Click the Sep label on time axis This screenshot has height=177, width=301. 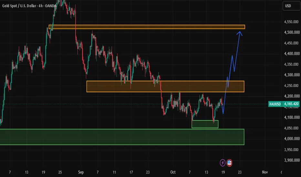click(x=81, y=172)
